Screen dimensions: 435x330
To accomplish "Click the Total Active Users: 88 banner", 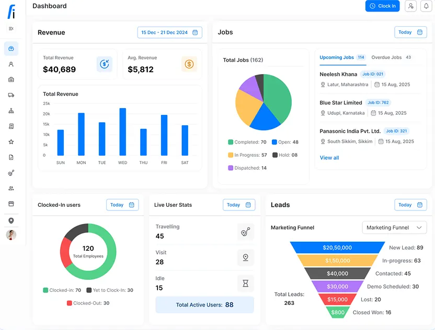I will click(x=204, y=305).
